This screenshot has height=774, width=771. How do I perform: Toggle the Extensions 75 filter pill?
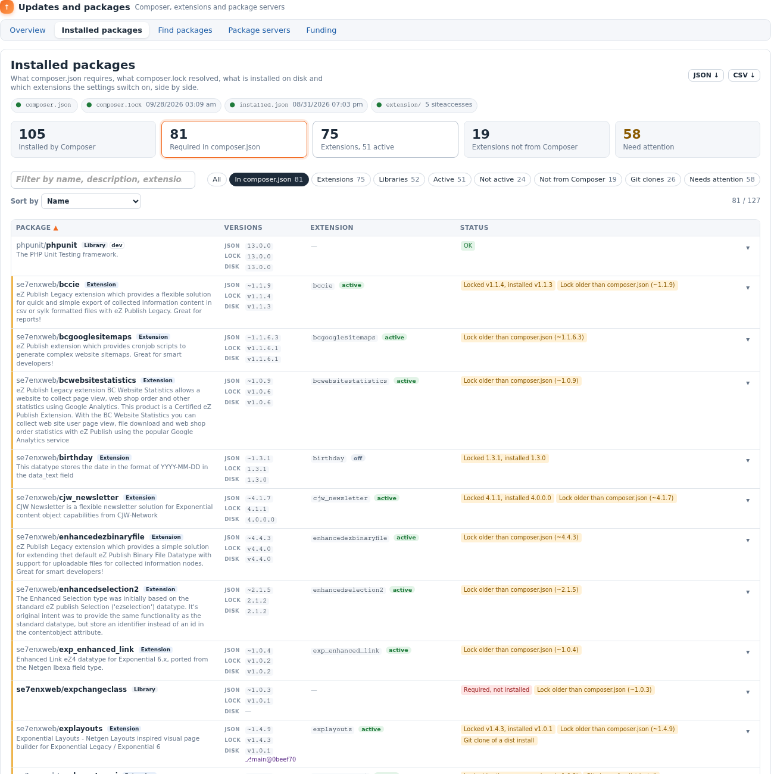341,179
